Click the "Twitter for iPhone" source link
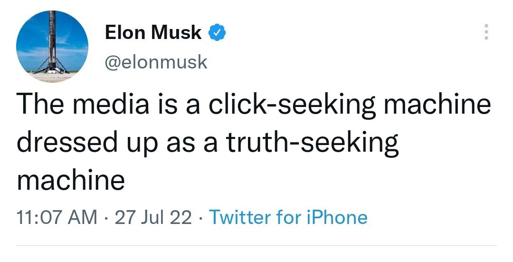 tap(288, 217)
